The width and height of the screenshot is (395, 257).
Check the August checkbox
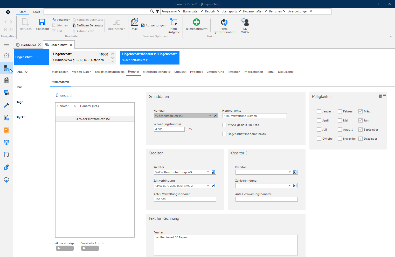340,130
